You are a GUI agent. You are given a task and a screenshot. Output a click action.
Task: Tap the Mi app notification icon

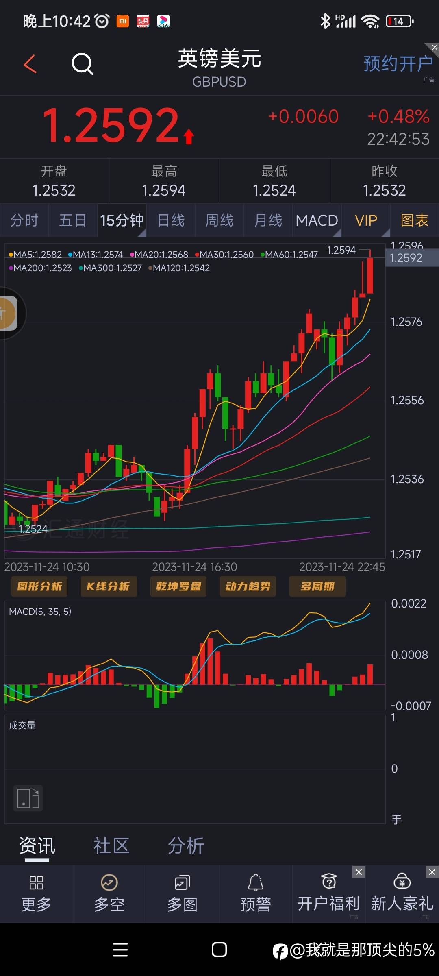(x=123, y=21)
